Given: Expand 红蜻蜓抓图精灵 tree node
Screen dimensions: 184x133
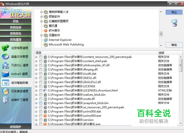Looking at the screenshot, I should point(41,21).
